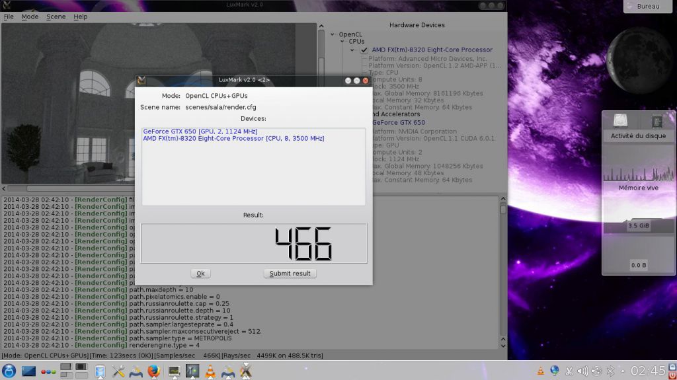Screen dimensions: 677x380
Task: Open the volume speaker tray icon
Action: point(583,371)
